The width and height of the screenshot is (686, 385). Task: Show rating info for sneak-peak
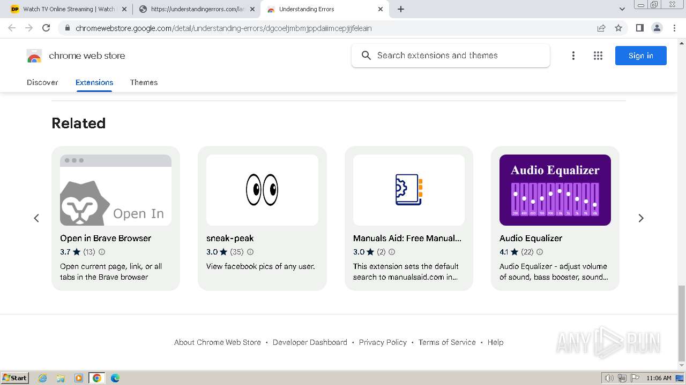[x=250, y=252]
